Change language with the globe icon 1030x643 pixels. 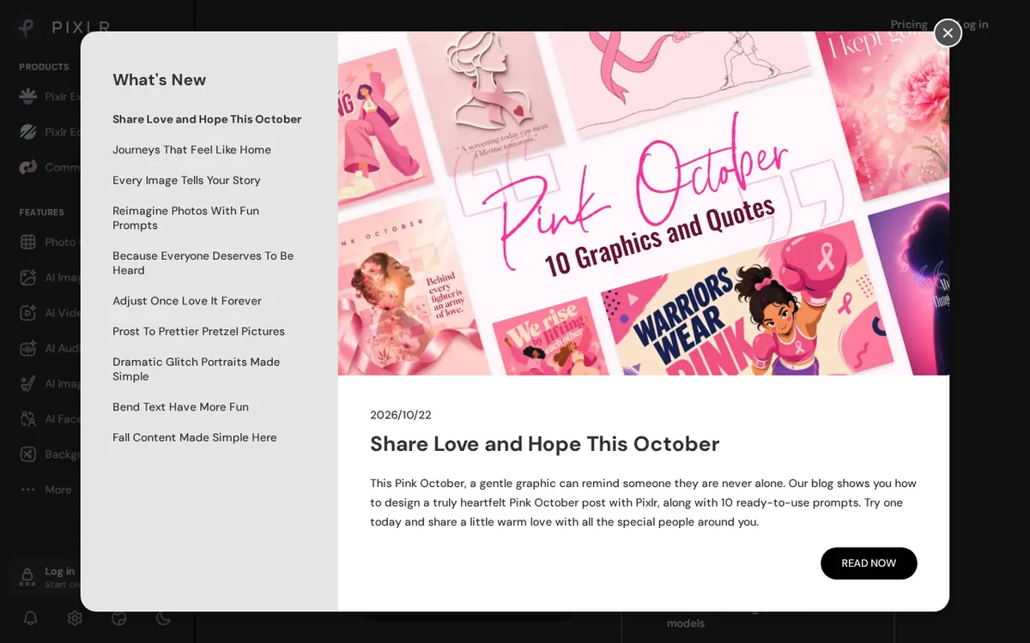tap(119, 618)
